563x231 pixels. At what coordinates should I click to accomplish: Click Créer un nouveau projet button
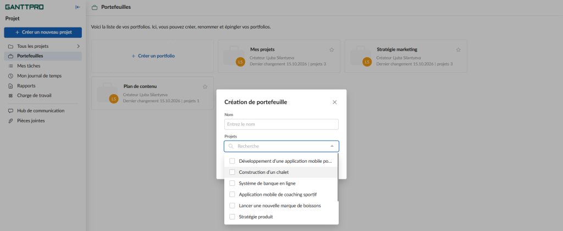click(43, 32)
